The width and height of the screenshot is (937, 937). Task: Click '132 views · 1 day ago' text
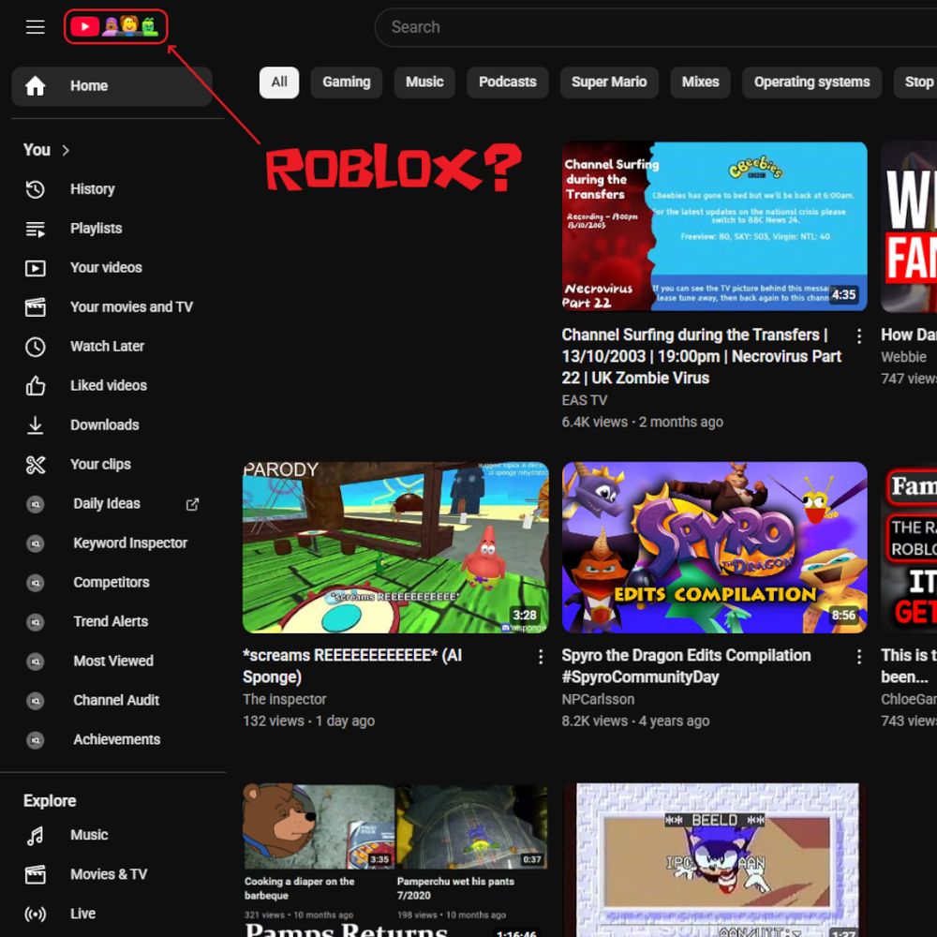click(x=308, y=721)
